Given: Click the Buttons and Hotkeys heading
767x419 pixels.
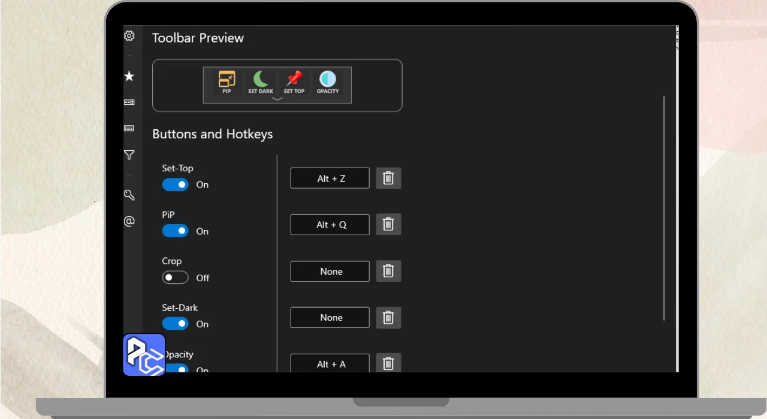Looking at the screenshot, I should (x=212, y=134).
